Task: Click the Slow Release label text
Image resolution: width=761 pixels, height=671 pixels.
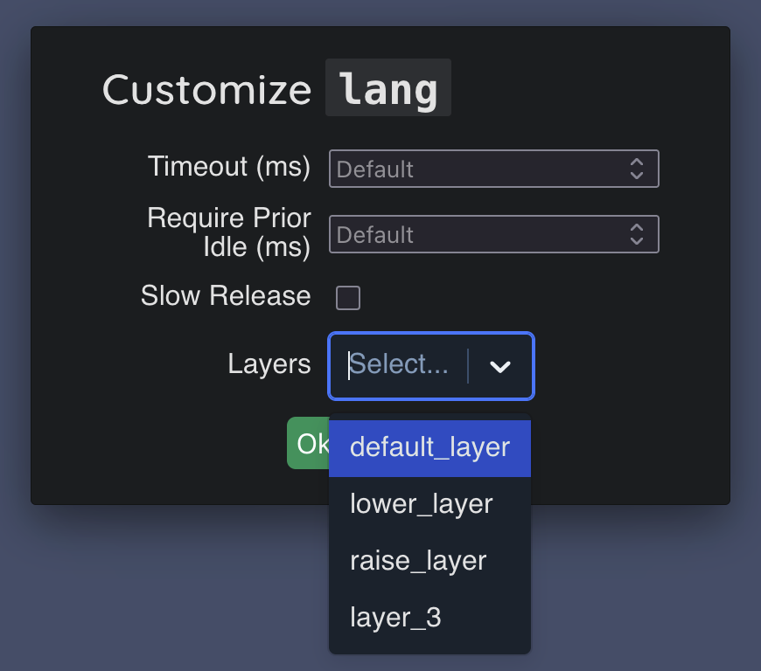Action: [226, 296]
